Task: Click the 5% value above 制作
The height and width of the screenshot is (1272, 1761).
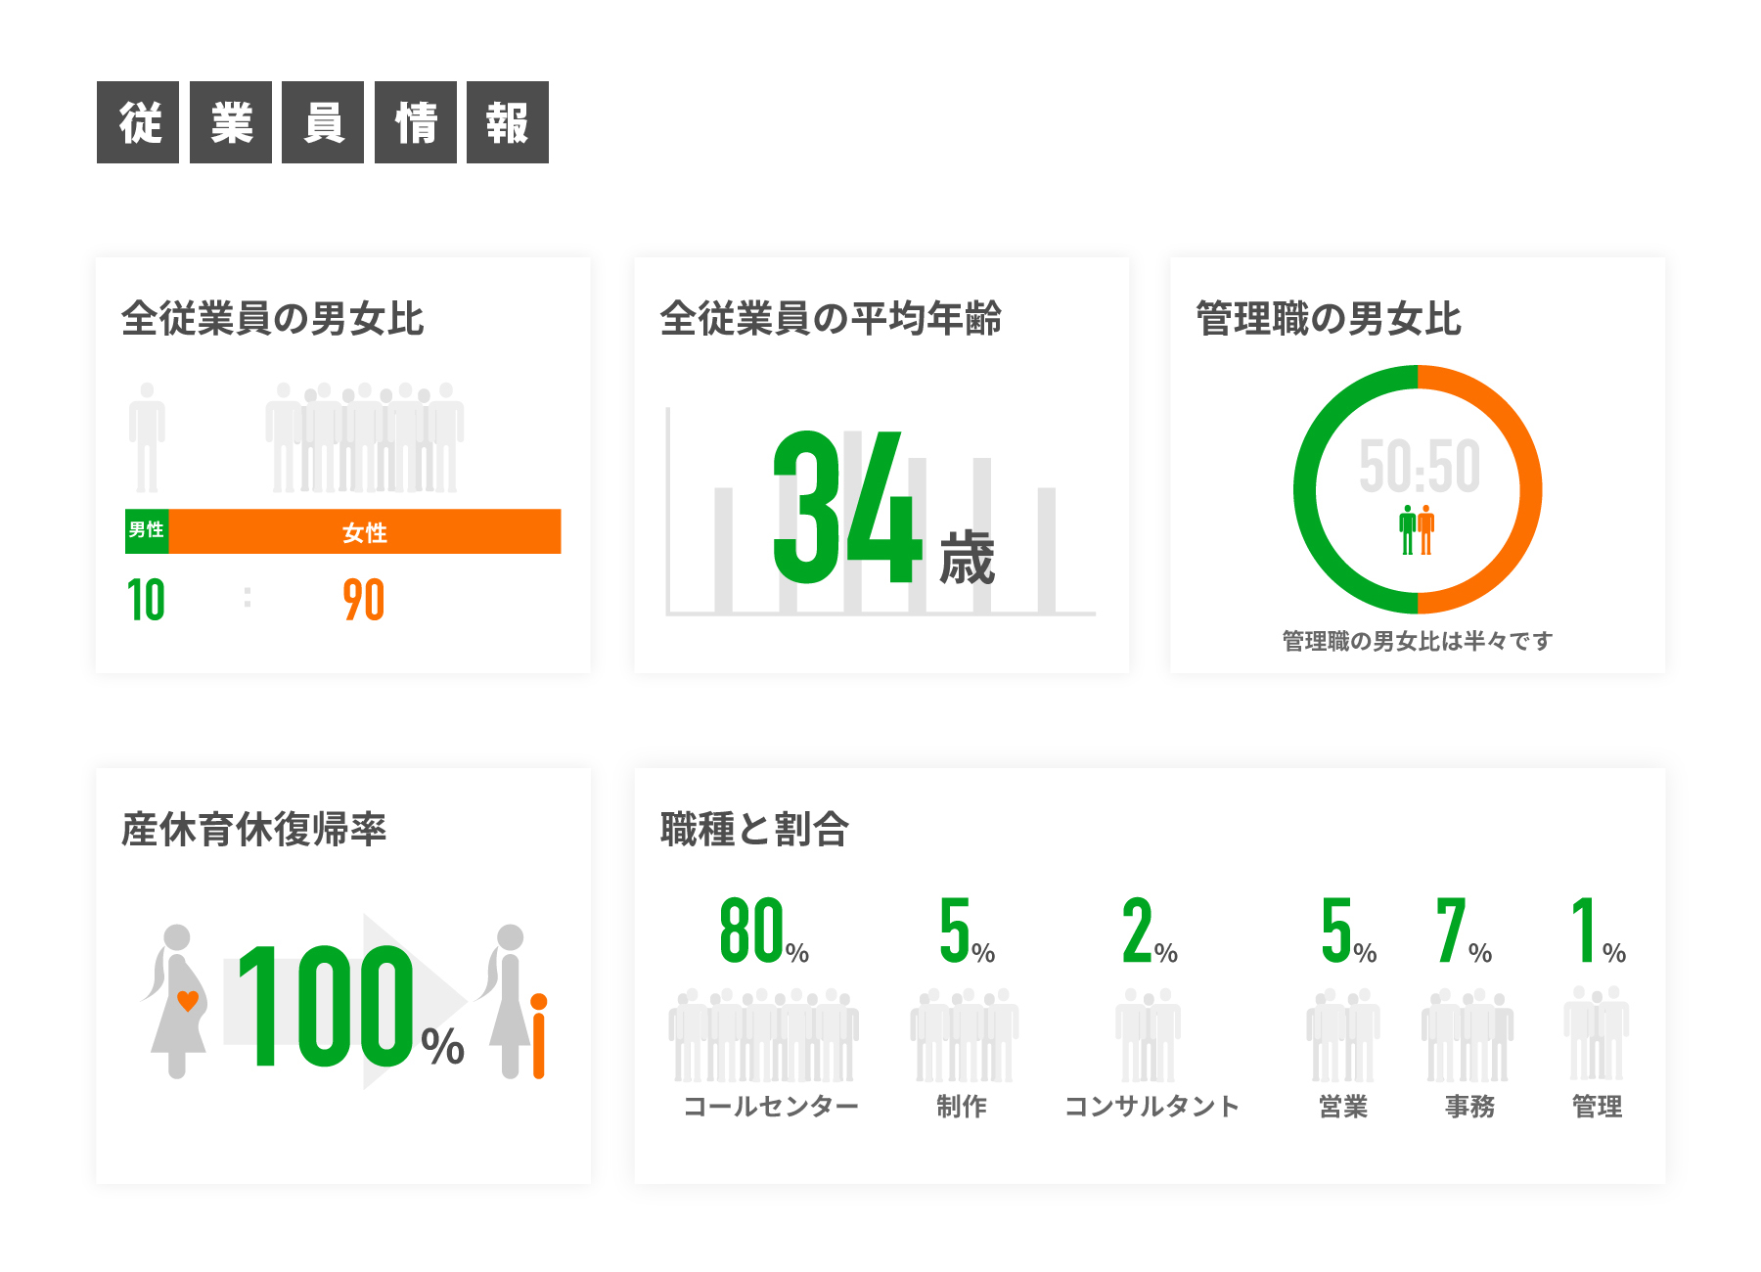Action: coord(967,931)
